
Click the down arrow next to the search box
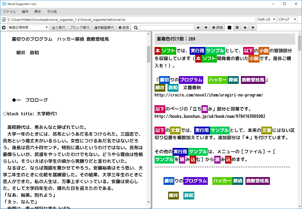pos(198,28)
